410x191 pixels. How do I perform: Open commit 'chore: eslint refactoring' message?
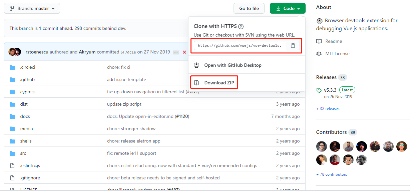click(182, 165)
